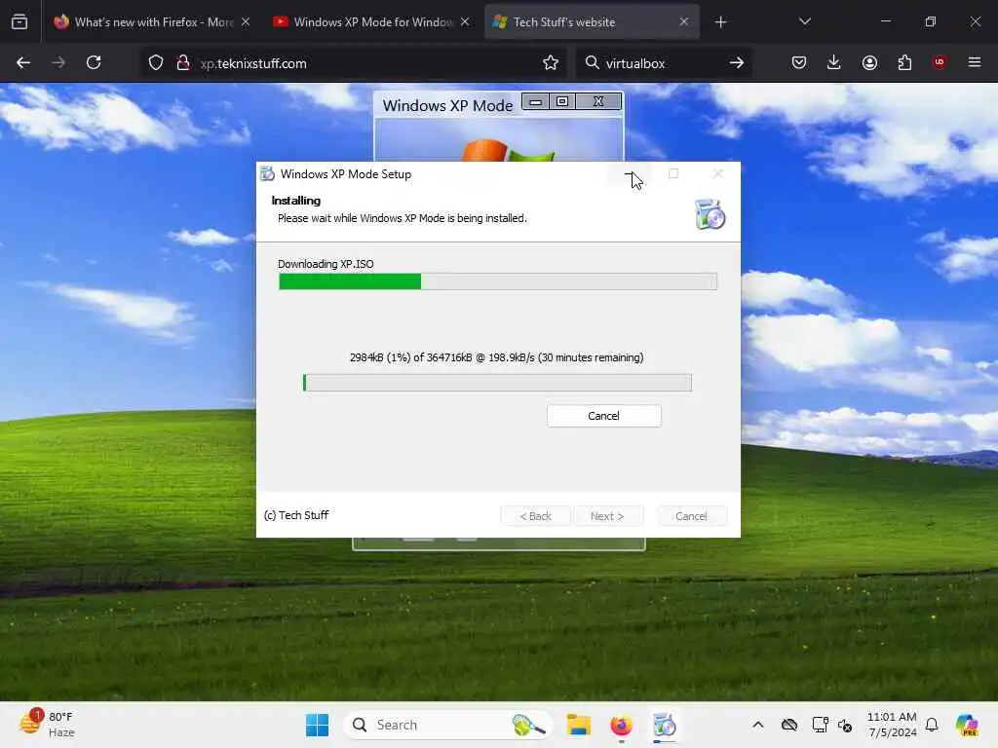This screenshot has width=998, height=748.
Task: Submit search with the arrow button
Action: tap(737, 63)
